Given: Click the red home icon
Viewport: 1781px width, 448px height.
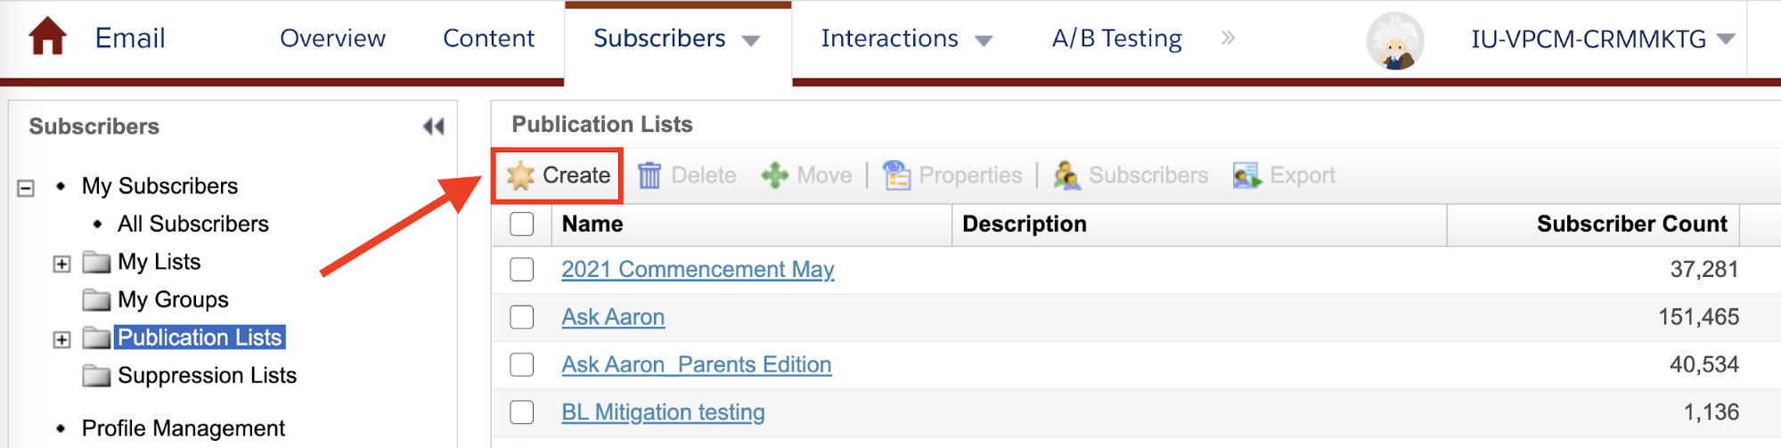Looking at the screenshot, I should click(x=48, y=37).
